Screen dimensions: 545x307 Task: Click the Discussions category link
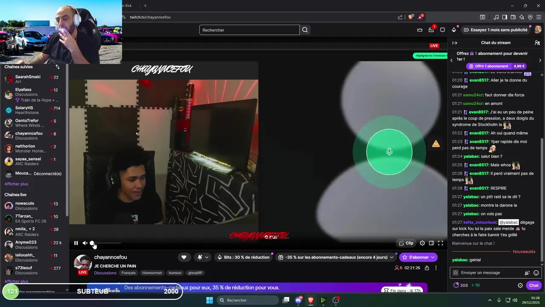105,273
